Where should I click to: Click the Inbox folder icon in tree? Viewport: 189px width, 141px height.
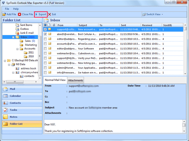coord(17,37)
